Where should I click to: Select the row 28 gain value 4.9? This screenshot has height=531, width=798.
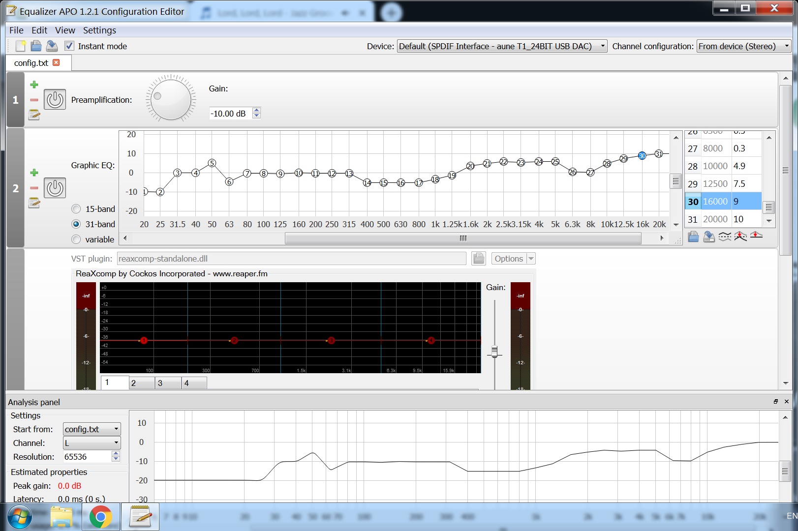coord(746,166)
